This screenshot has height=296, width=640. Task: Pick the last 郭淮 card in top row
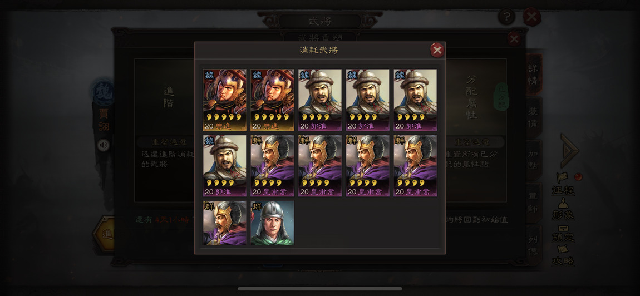415,100
